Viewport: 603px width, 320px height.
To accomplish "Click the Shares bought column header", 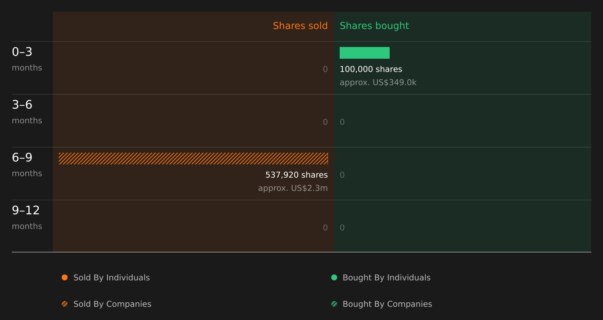I will point(374,26).
